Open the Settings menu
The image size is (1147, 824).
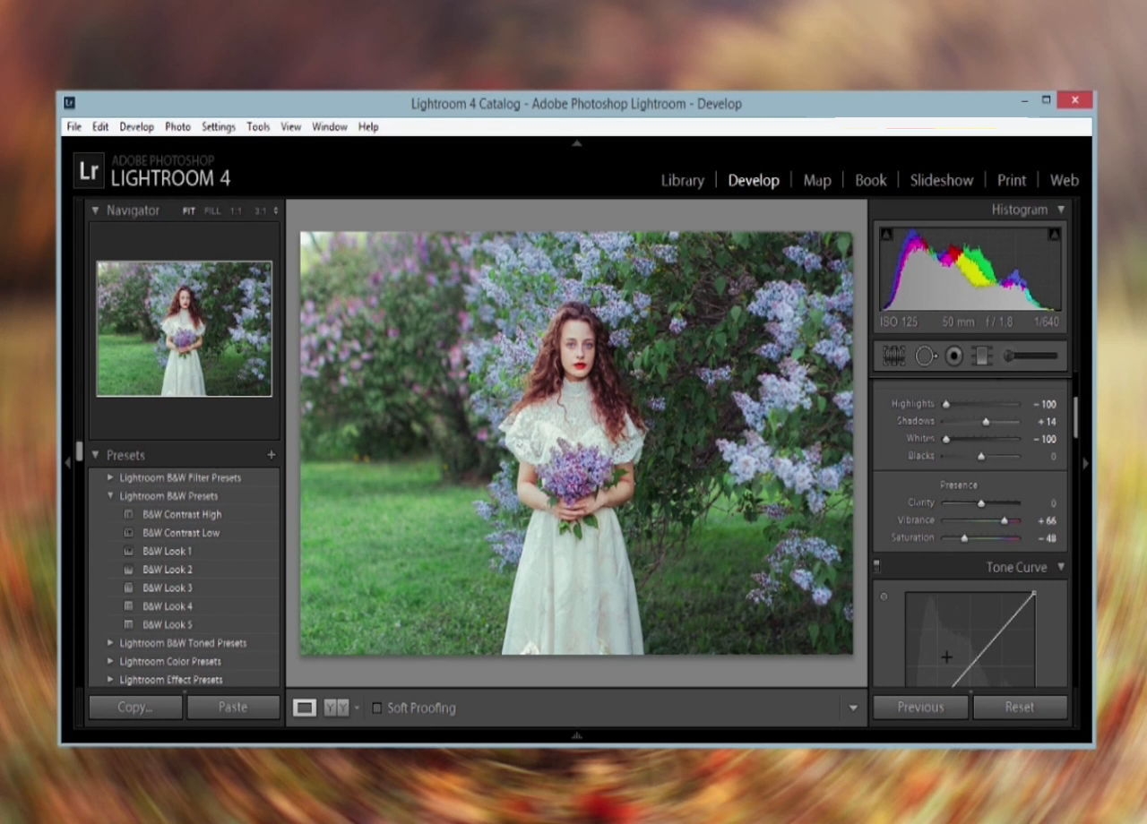tap(219, 127)
